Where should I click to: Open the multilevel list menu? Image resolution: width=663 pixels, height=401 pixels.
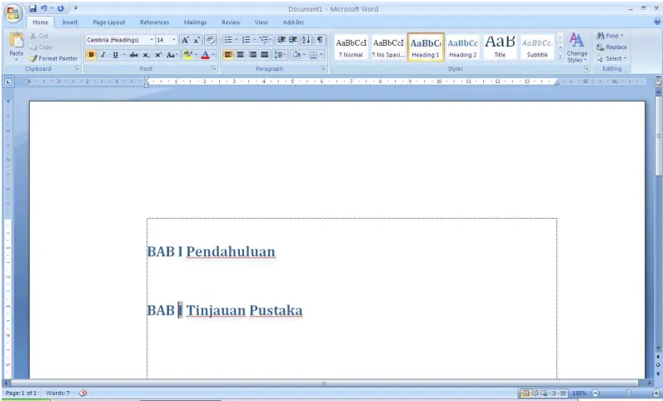(266, 40)
